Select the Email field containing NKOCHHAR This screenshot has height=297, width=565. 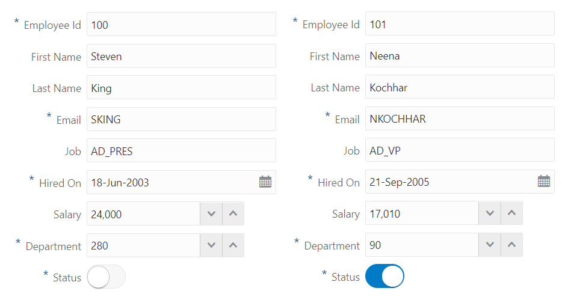(x=459, y=119)
